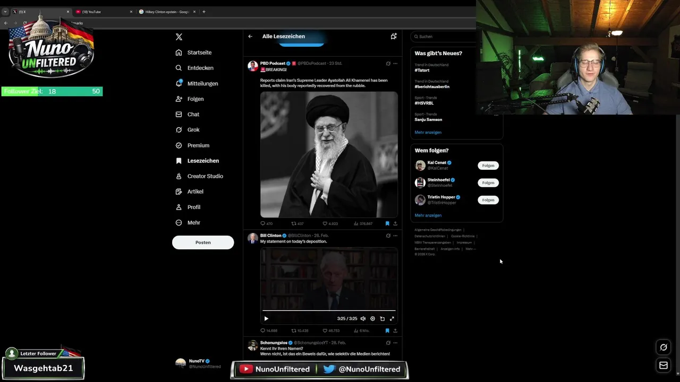Click Grok icon on Bill Clinton post
Screen dimensions: 680x382
point(388,236)
